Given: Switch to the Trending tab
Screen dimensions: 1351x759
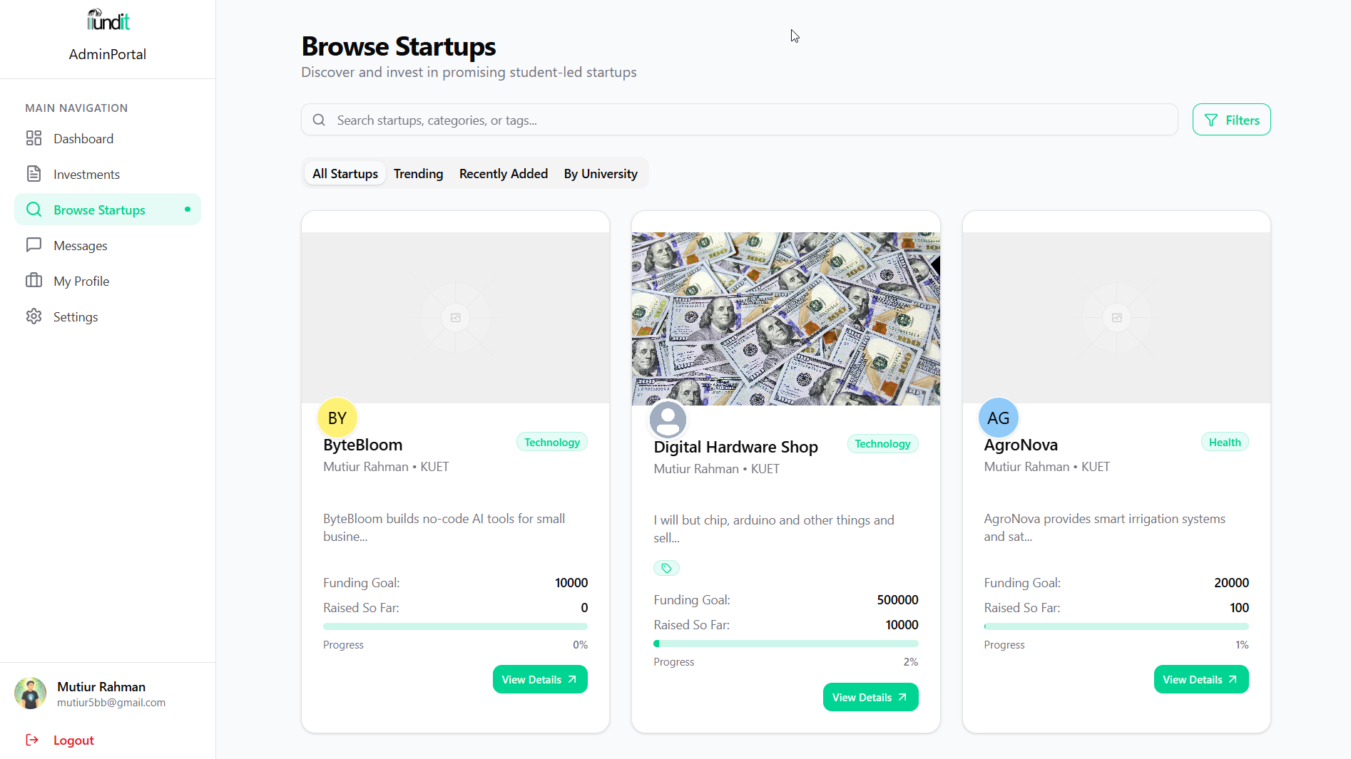Looking at the screenshot, I should (x=418, y=173).
